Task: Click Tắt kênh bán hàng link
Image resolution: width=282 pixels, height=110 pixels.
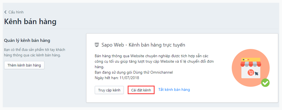Action: click(x=174, y=89)
